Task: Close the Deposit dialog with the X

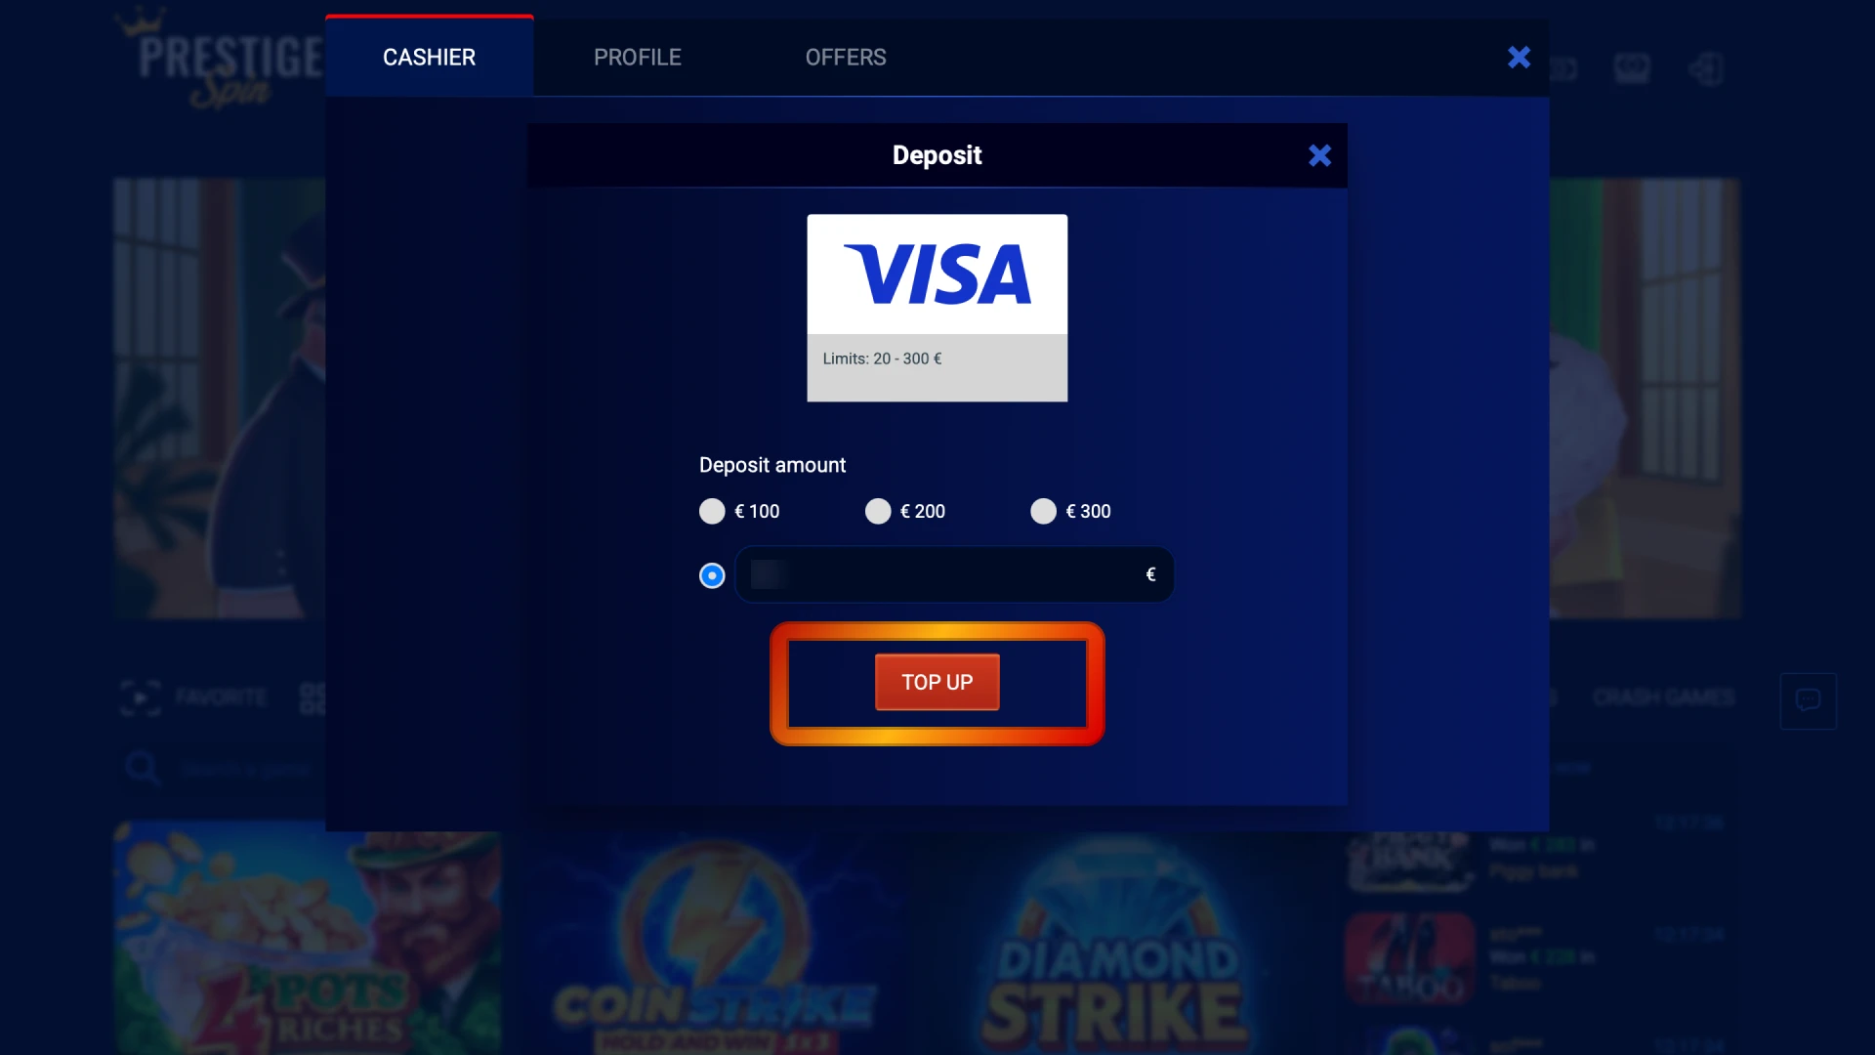Action: point(1319,155)
